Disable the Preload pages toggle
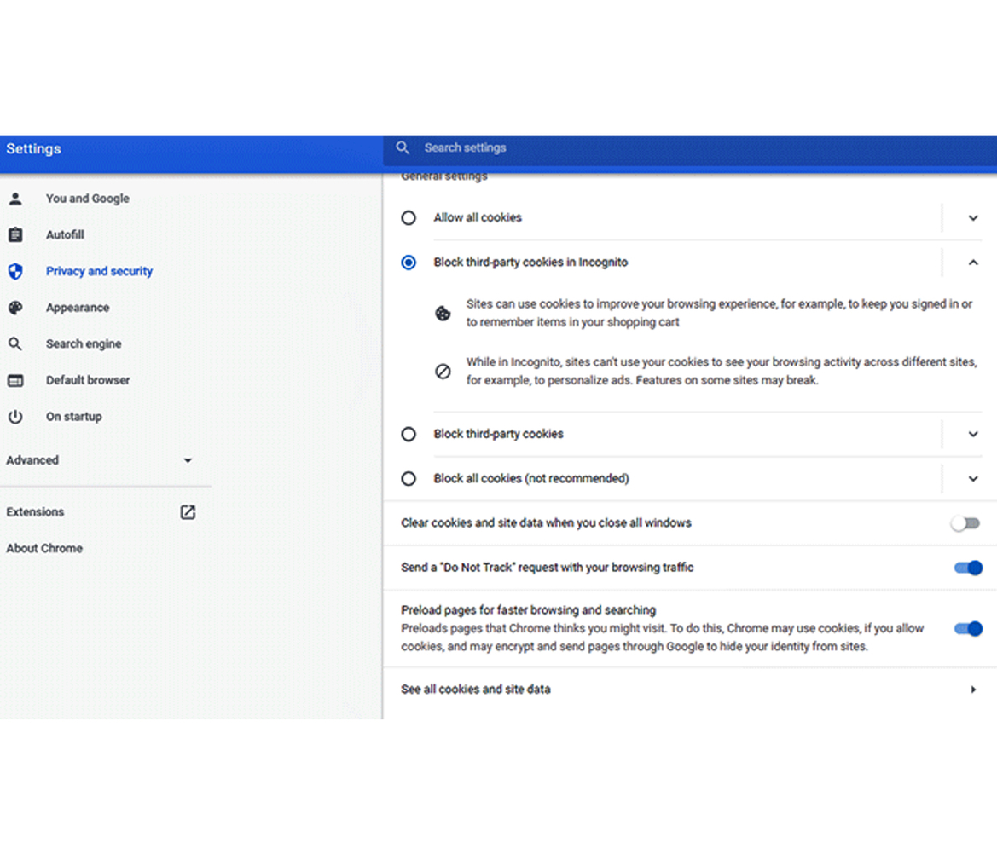This screenshot has width=997, height=854. pos(968,628)
